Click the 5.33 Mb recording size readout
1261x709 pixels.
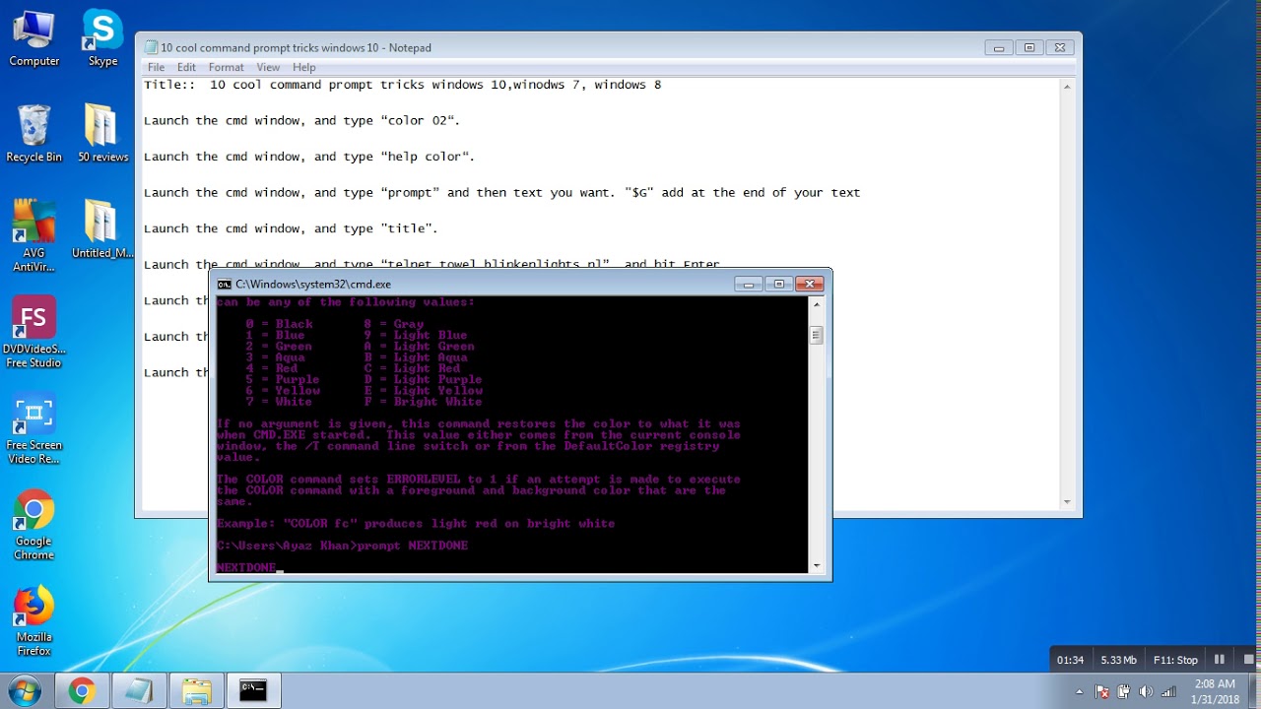[1118, 660]
